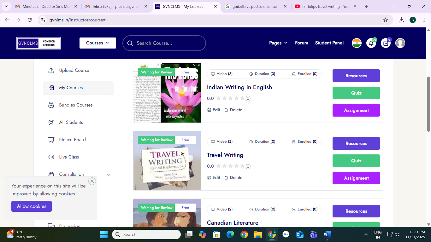
Task: Expand the Courses dropdown
Action: pyautogui.click(x=97, y=43)
